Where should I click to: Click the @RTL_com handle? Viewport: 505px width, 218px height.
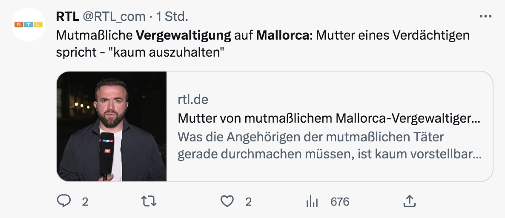pyautogui.click(x=114, y=17)
